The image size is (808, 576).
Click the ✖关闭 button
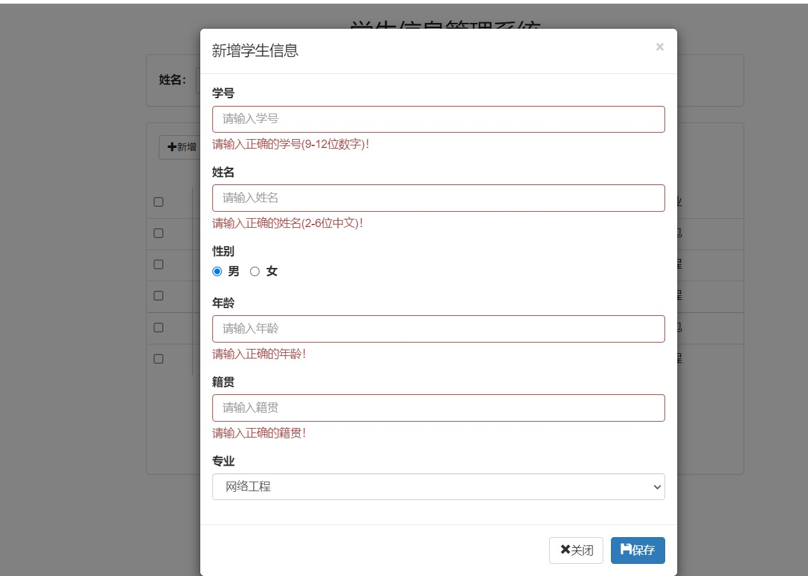point(576,550)
